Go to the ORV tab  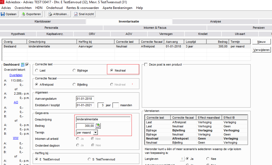[92, 34]
